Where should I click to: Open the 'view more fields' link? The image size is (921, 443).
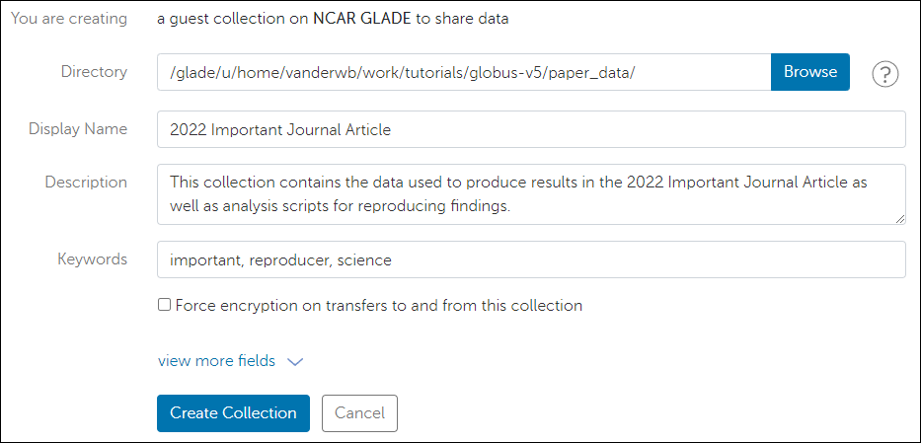point(216,361)
